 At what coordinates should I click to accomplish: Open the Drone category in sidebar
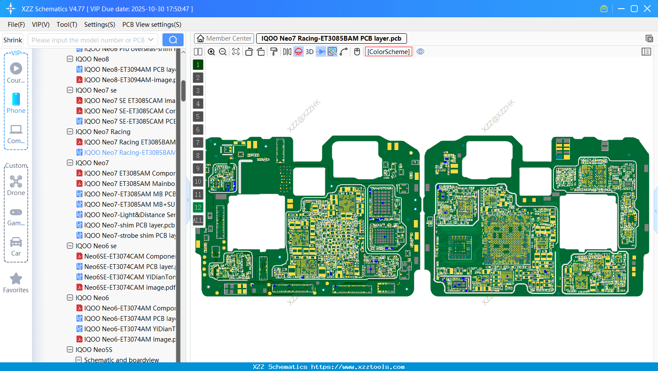16,185
